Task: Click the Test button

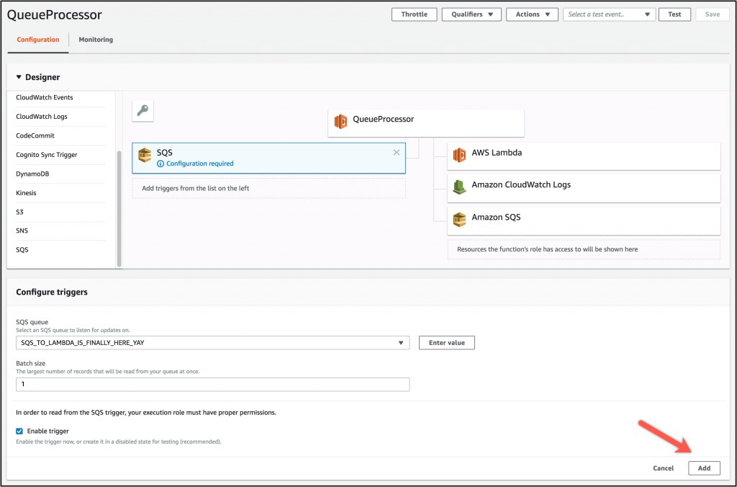Action: point(674,14)
